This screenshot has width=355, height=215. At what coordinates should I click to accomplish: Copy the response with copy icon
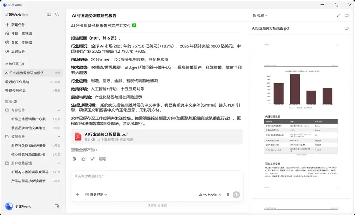pos(75,159)
